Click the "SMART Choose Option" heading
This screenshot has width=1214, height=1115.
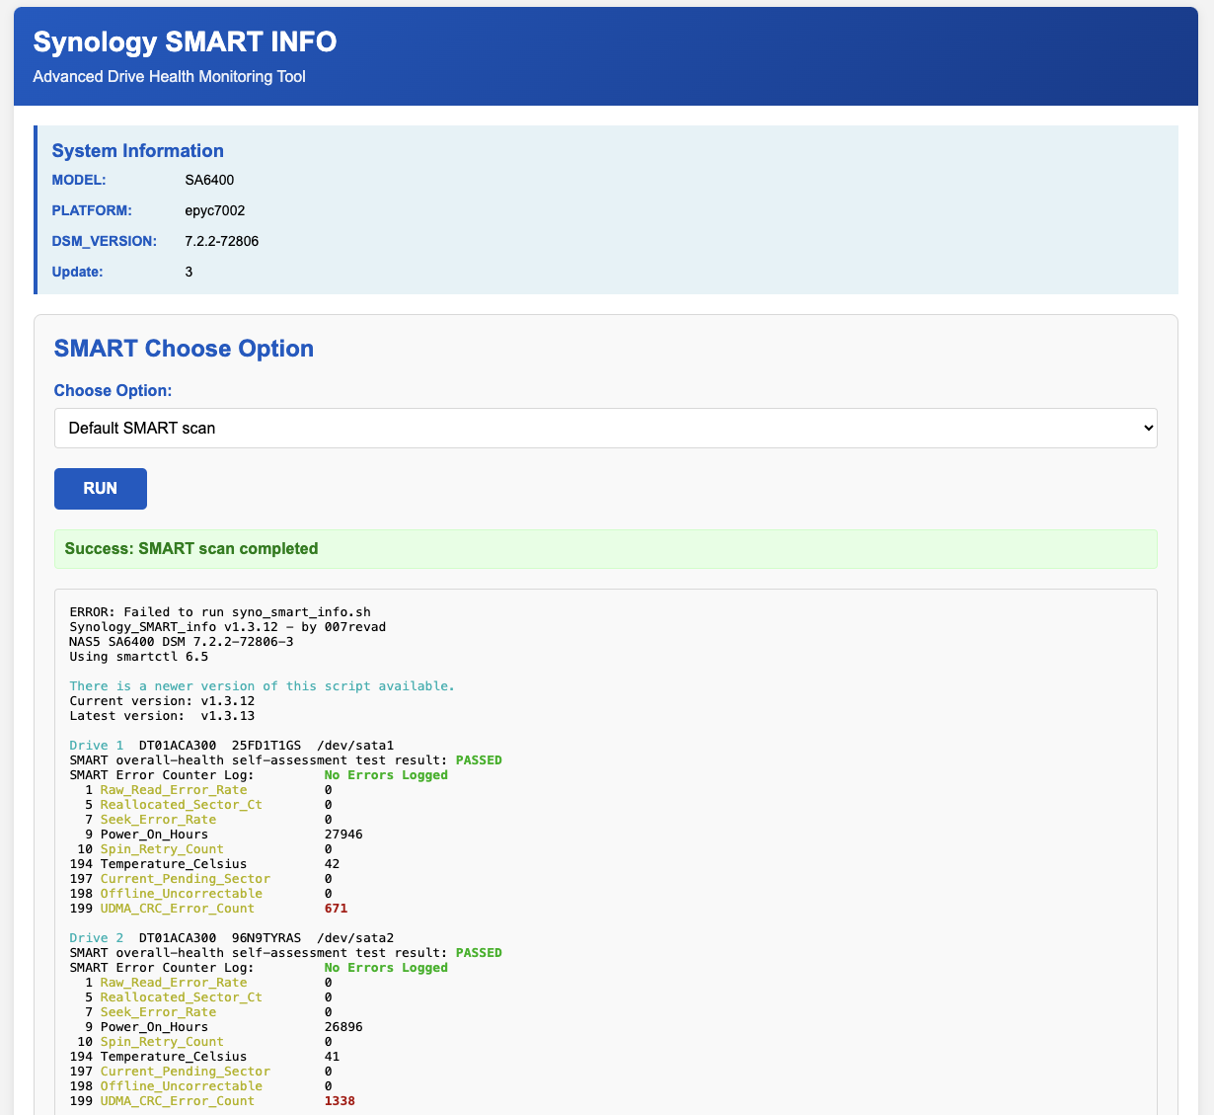click(x=184, y=349)
